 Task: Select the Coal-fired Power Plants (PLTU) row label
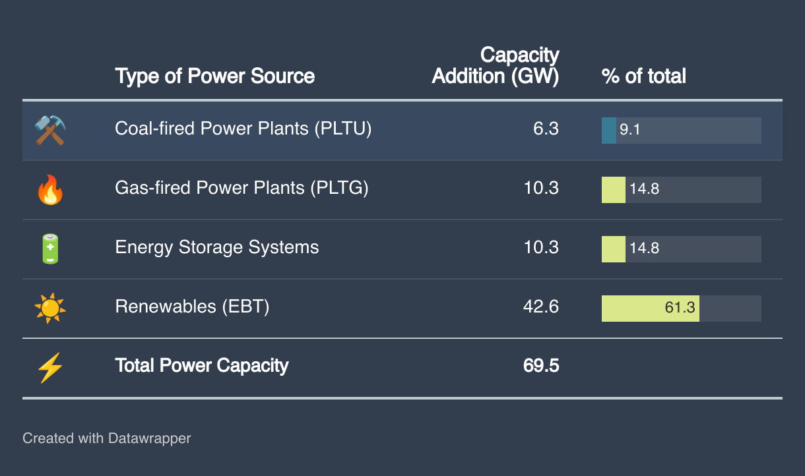click(243, 129)
